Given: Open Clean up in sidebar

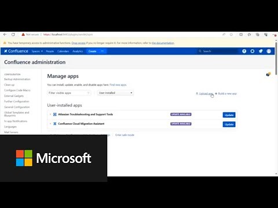Looking at the screenshot, I should pos(9,85).
